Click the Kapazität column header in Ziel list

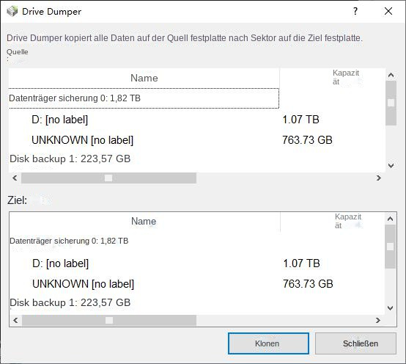pyautogui.click(x=333, y=221)
